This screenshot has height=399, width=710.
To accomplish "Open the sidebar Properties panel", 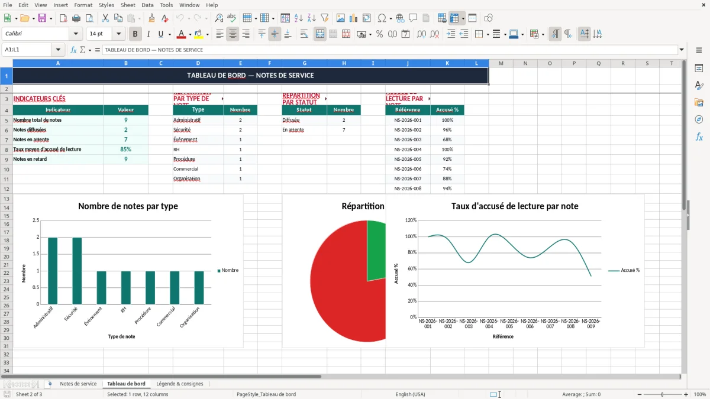I will (x=699, y=69).
